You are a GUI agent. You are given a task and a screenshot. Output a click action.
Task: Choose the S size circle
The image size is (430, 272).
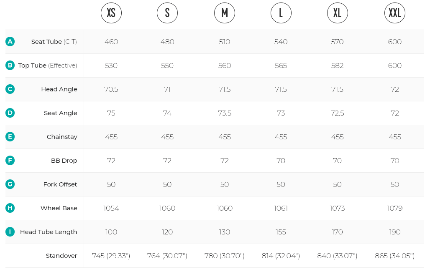click(167, 13)
